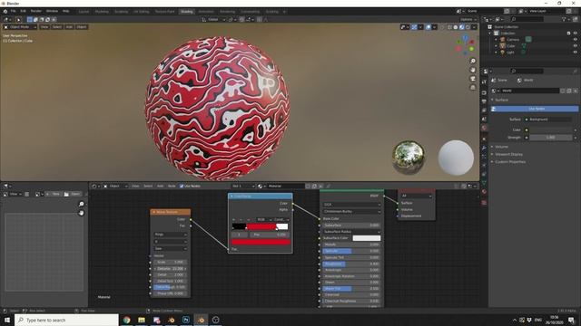
Task: Click the viewport Select menu
Action: coord(56,27)
